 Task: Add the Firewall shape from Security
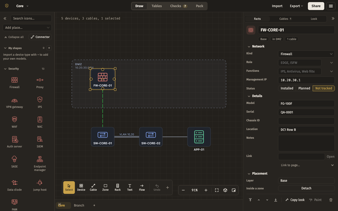[x=15, y=83]
